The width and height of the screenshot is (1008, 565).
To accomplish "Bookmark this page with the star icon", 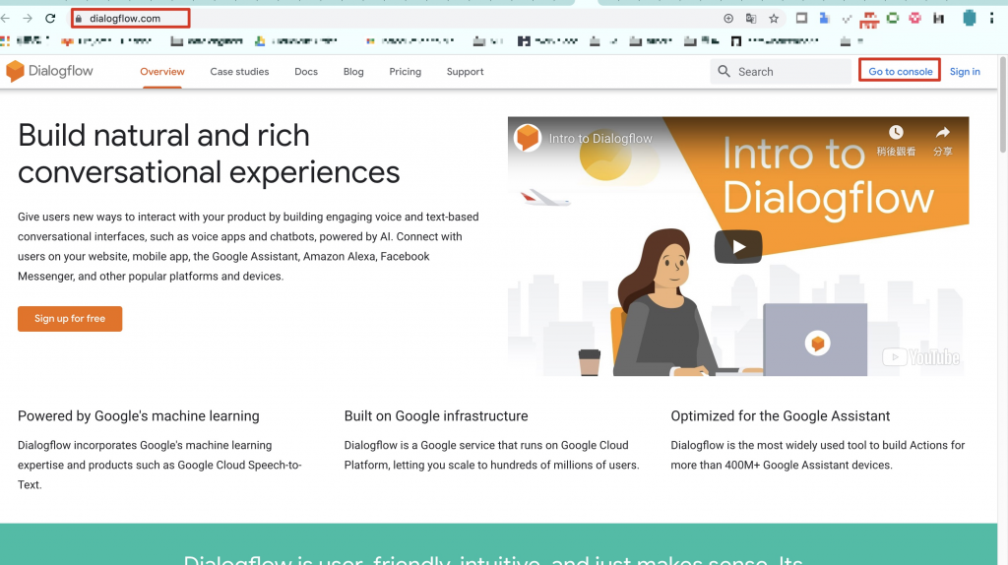I will click(774, 19).
